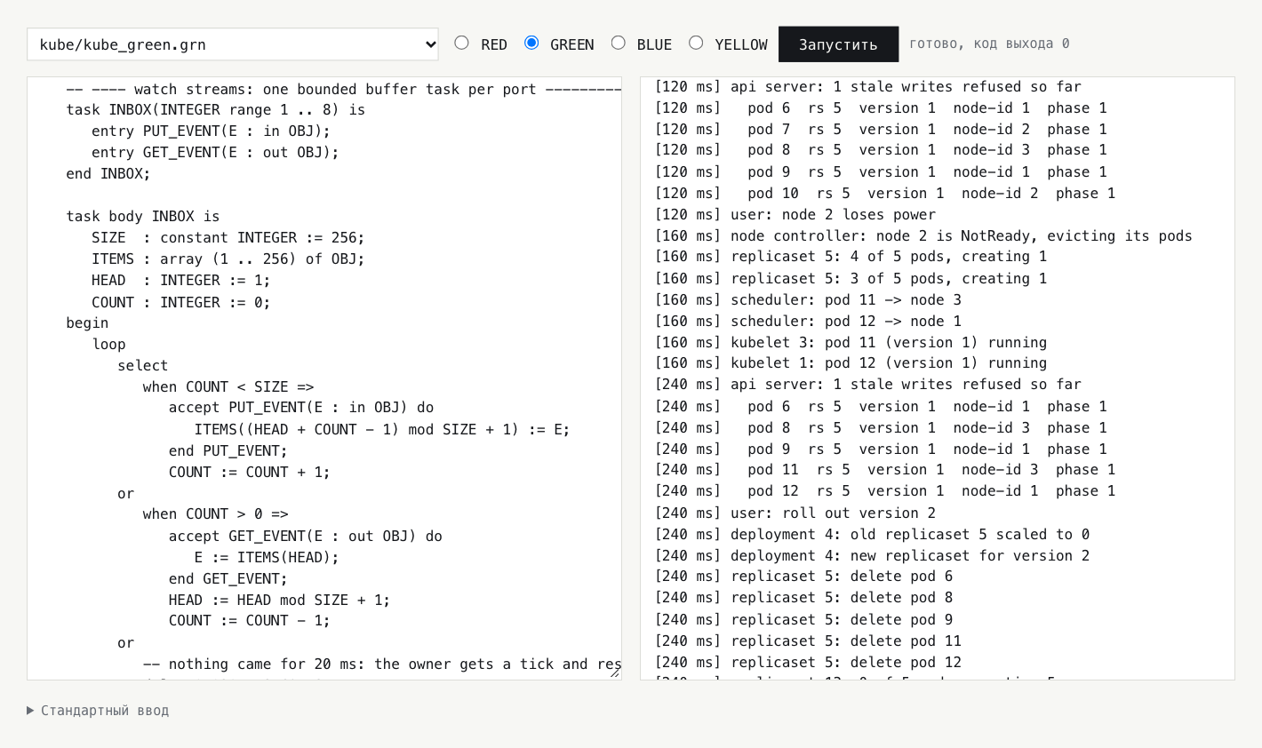
Task: Click output 'replicaset 5: 3 of 5 pods, creating 1'
Action: tap(851, 279)
